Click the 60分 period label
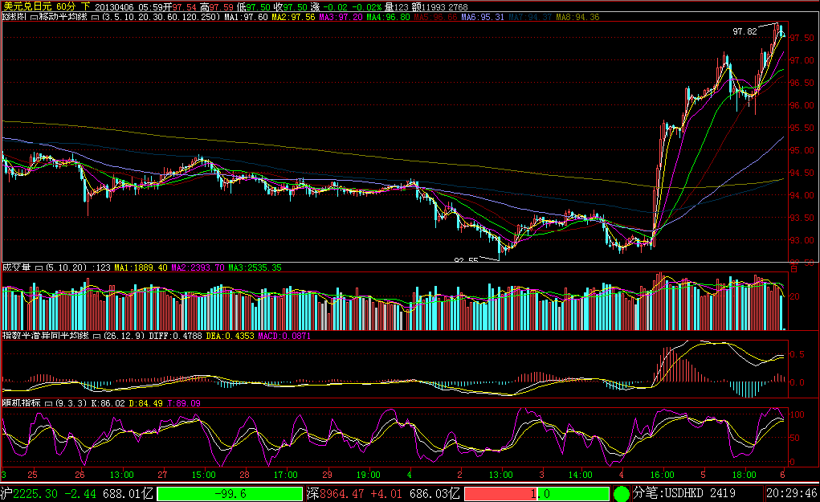Image resolution: width=820 pixels, height=502 pixels. pos(66,6)
